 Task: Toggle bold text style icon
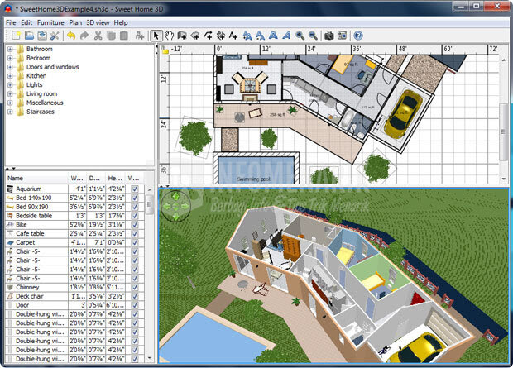click(273, 36)
